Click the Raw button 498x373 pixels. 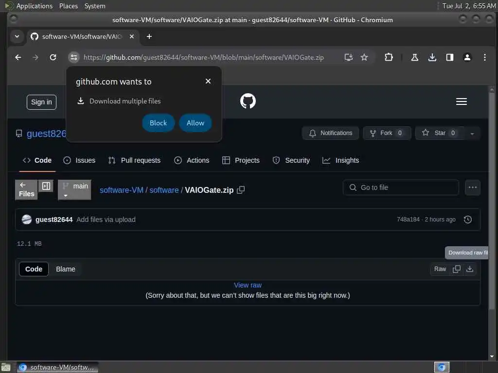pos(440,269)
